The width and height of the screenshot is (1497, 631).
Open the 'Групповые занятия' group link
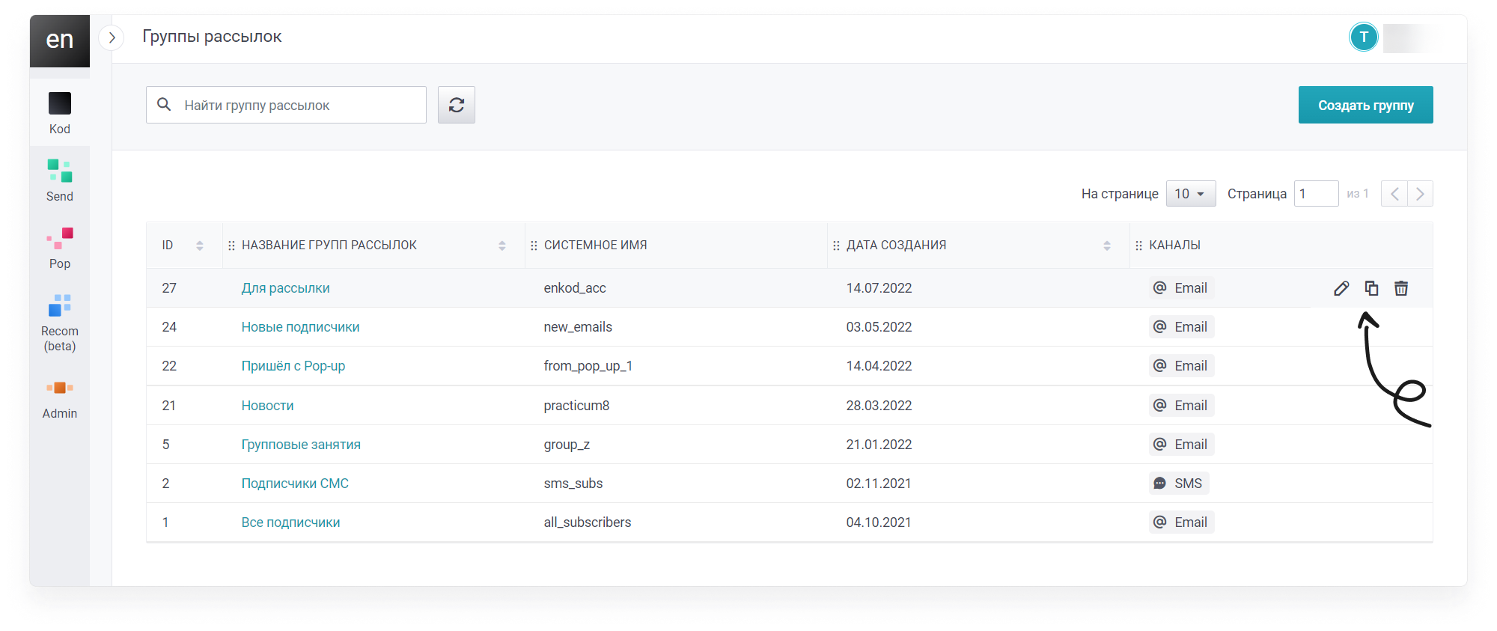(x=301, y=445)
